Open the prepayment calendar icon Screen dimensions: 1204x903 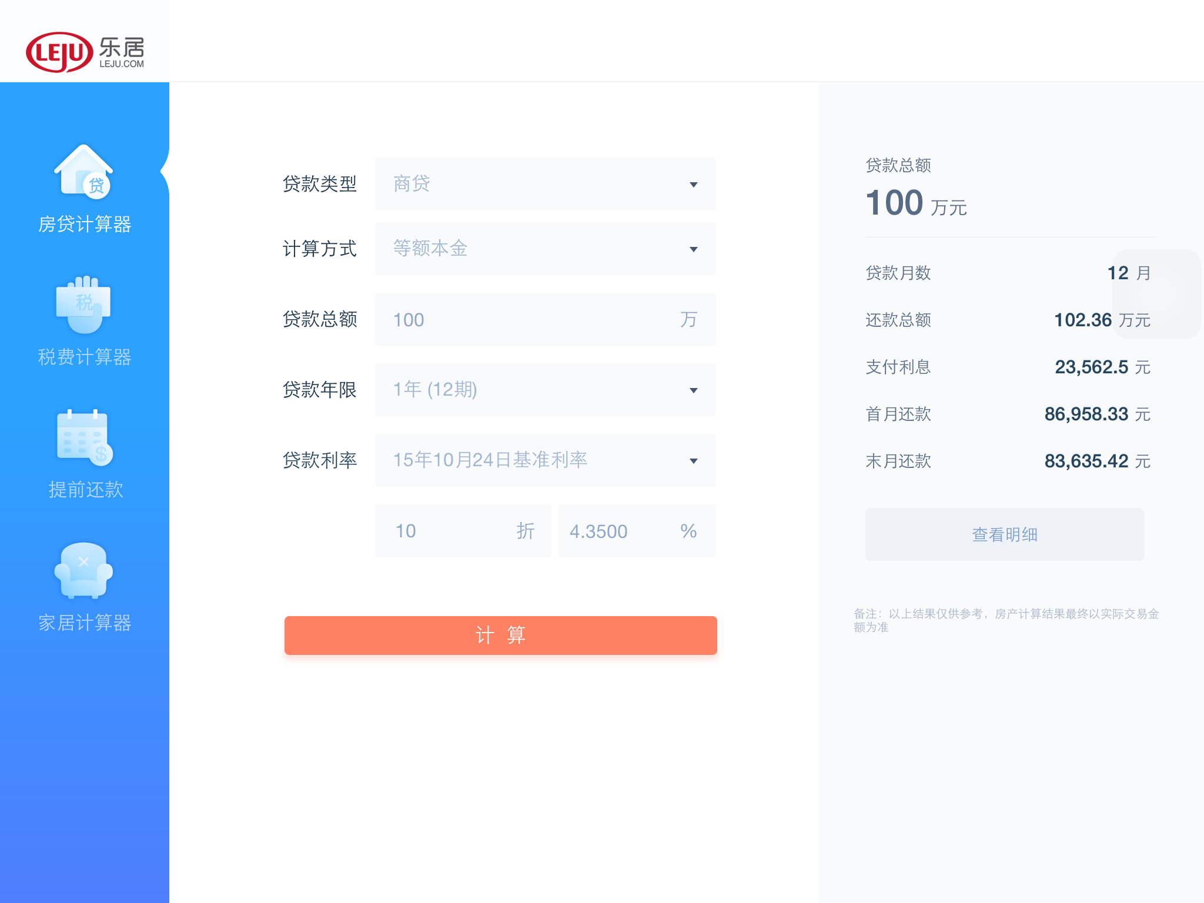pos(84,437)
